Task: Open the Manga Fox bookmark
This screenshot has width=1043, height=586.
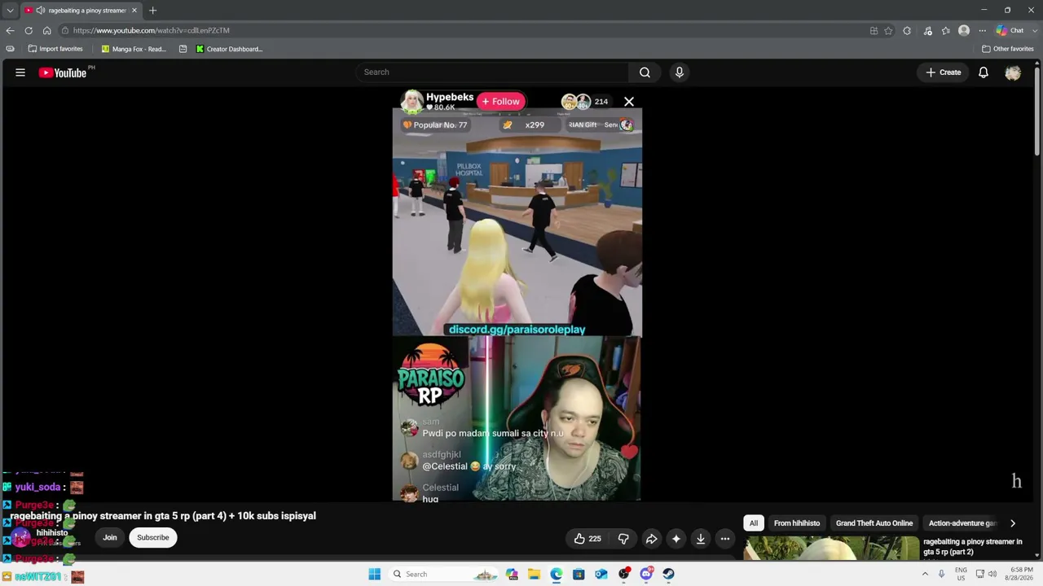Action: [134, 49]
